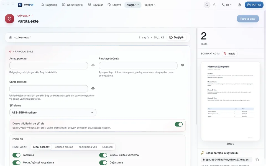
Task: Show the Açma parolası password
Action: point(93,65)
